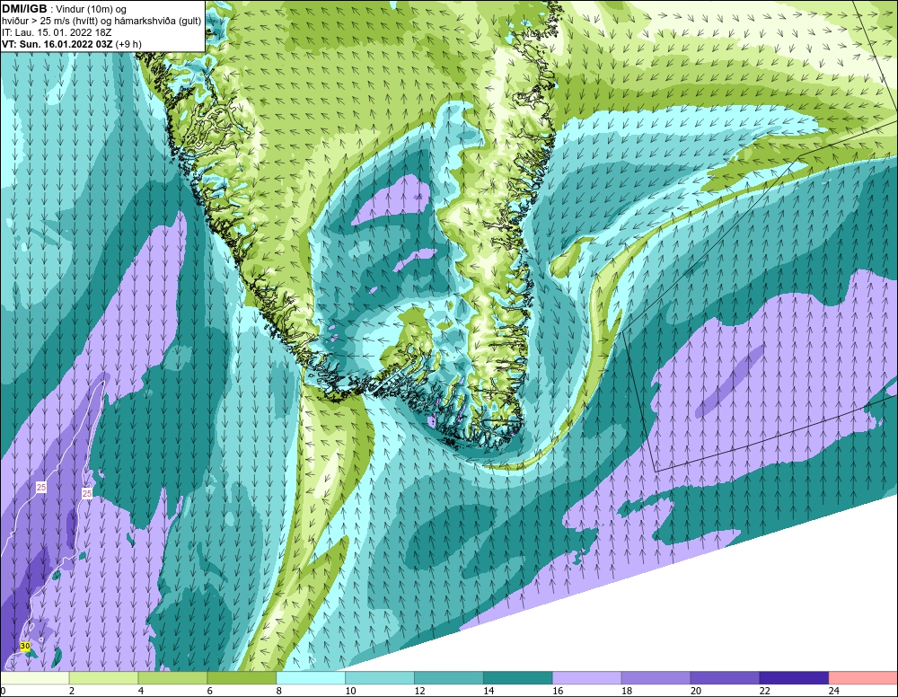898x697 pixels.
Task: Click the 'hviður > 25 m/s (hvítt)' caption line
Action: [x=101, y=22]
